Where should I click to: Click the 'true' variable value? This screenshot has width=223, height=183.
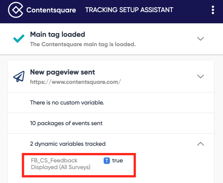pos(118,161)
